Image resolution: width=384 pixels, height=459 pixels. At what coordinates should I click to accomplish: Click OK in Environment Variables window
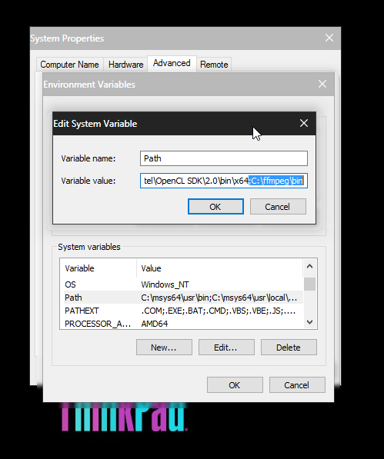coord(235,385)
